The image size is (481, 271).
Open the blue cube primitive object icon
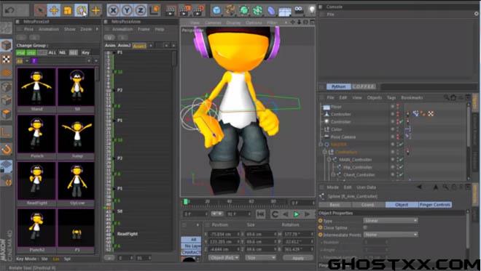point(216,11)
